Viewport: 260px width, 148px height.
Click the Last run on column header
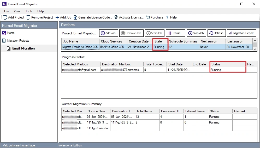(239, 41)
